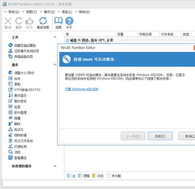Click the 创建可启动媒体 icon in sidebar
The image size is (195, 189).
pos(11,45)
